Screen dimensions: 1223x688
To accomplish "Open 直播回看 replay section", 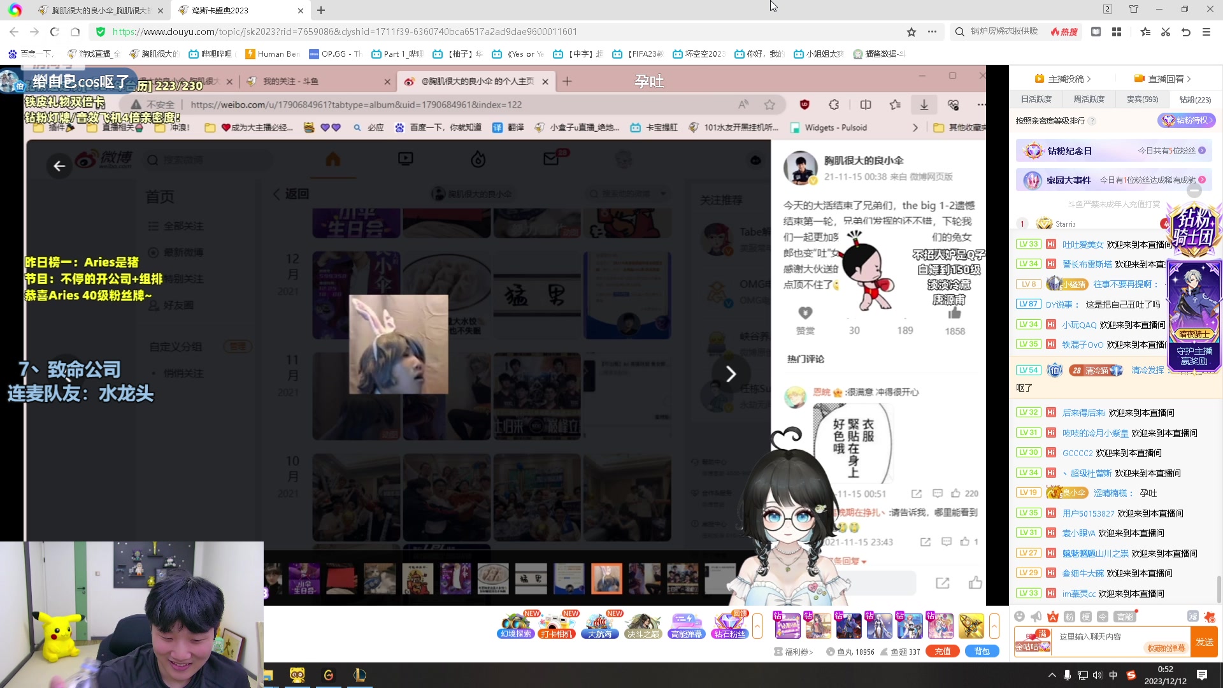I will (1162, 79).
